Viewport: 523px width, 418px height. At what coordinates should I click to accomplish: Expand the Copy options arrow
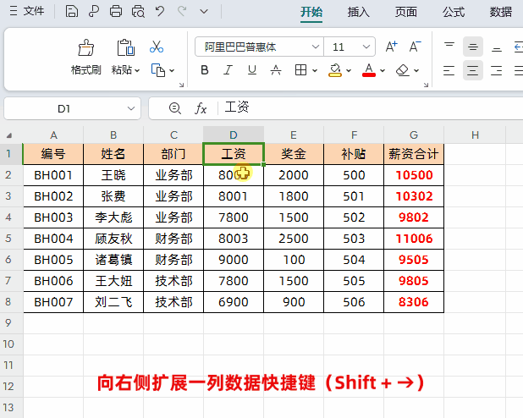172,70
